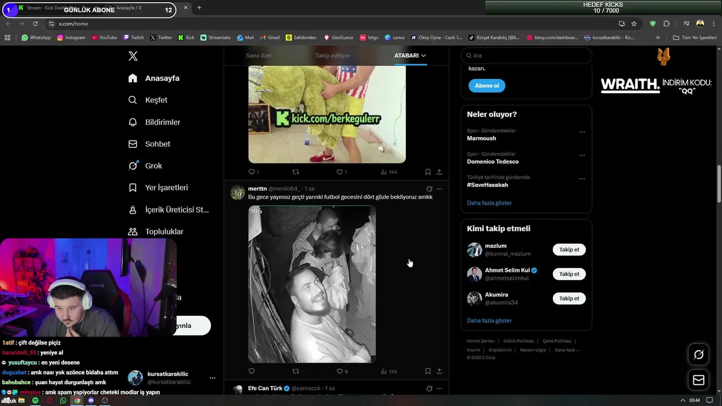Follow Akumira with Takip et
This screenshot has height=406, width=722.
point(569,298)
